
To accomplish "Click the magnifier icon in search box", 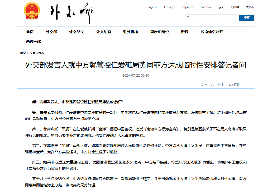I will tap(188, 18).
